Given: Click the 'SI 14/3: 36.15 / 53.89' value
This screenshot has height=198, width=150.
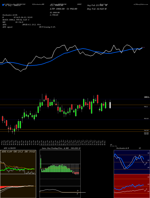Looking at the screenshot, I should click(x=23, y=17).
